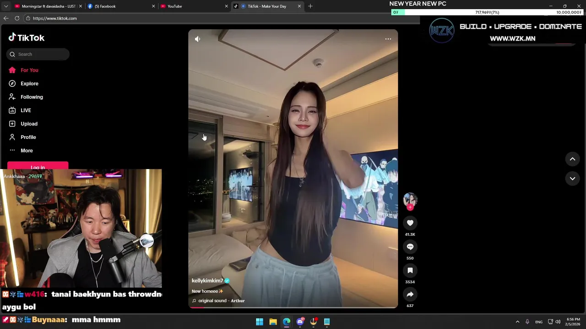Open the clock and date panel

(573, 322)
